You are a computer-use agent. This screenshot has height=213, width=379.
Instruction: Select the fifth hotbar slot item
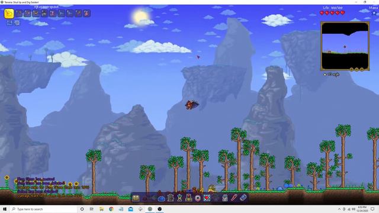tap(44, 13)
